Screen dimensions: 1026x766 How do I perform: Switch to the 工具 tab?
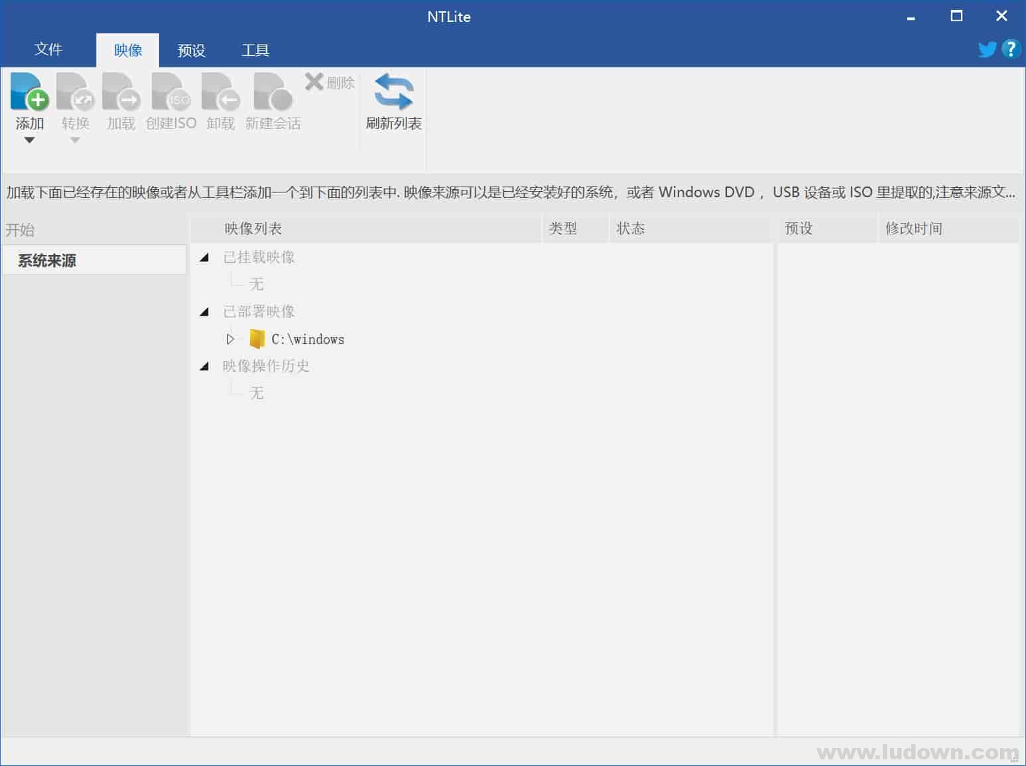[x=255, y=50]
